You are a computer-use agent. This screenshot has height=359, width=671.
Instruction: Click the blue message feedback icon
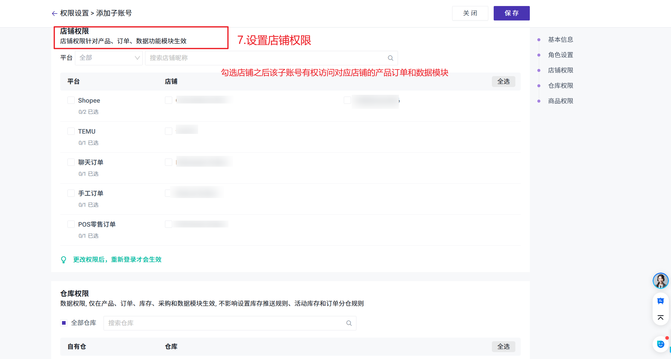[x=660, y=301]
